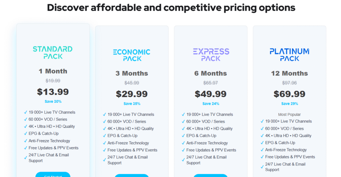Click the Economic Pack logo
Viewport: 341px width, 177px height.
coord(132,55)
